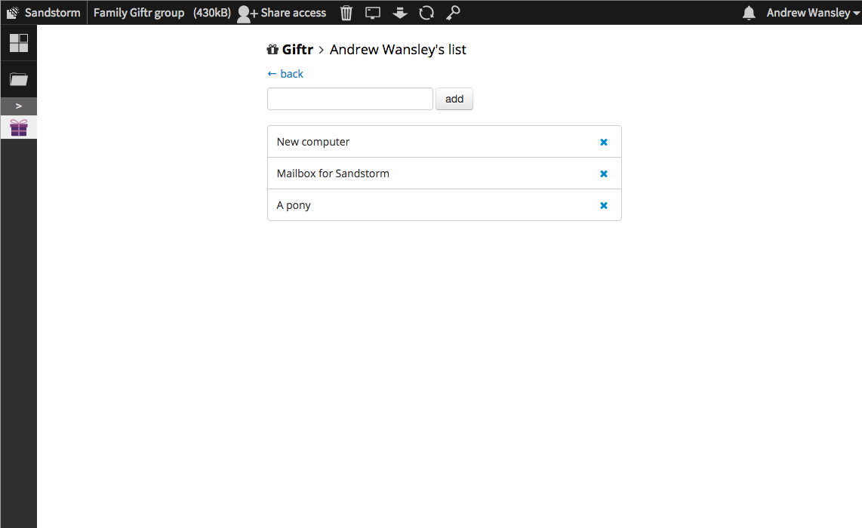Go back via the back link
Screen dimensions: 862x528
[x=285, y=74]
